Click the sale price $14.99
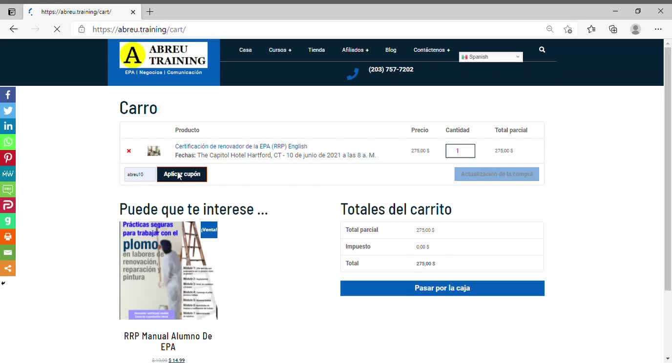 click(177, 361)
